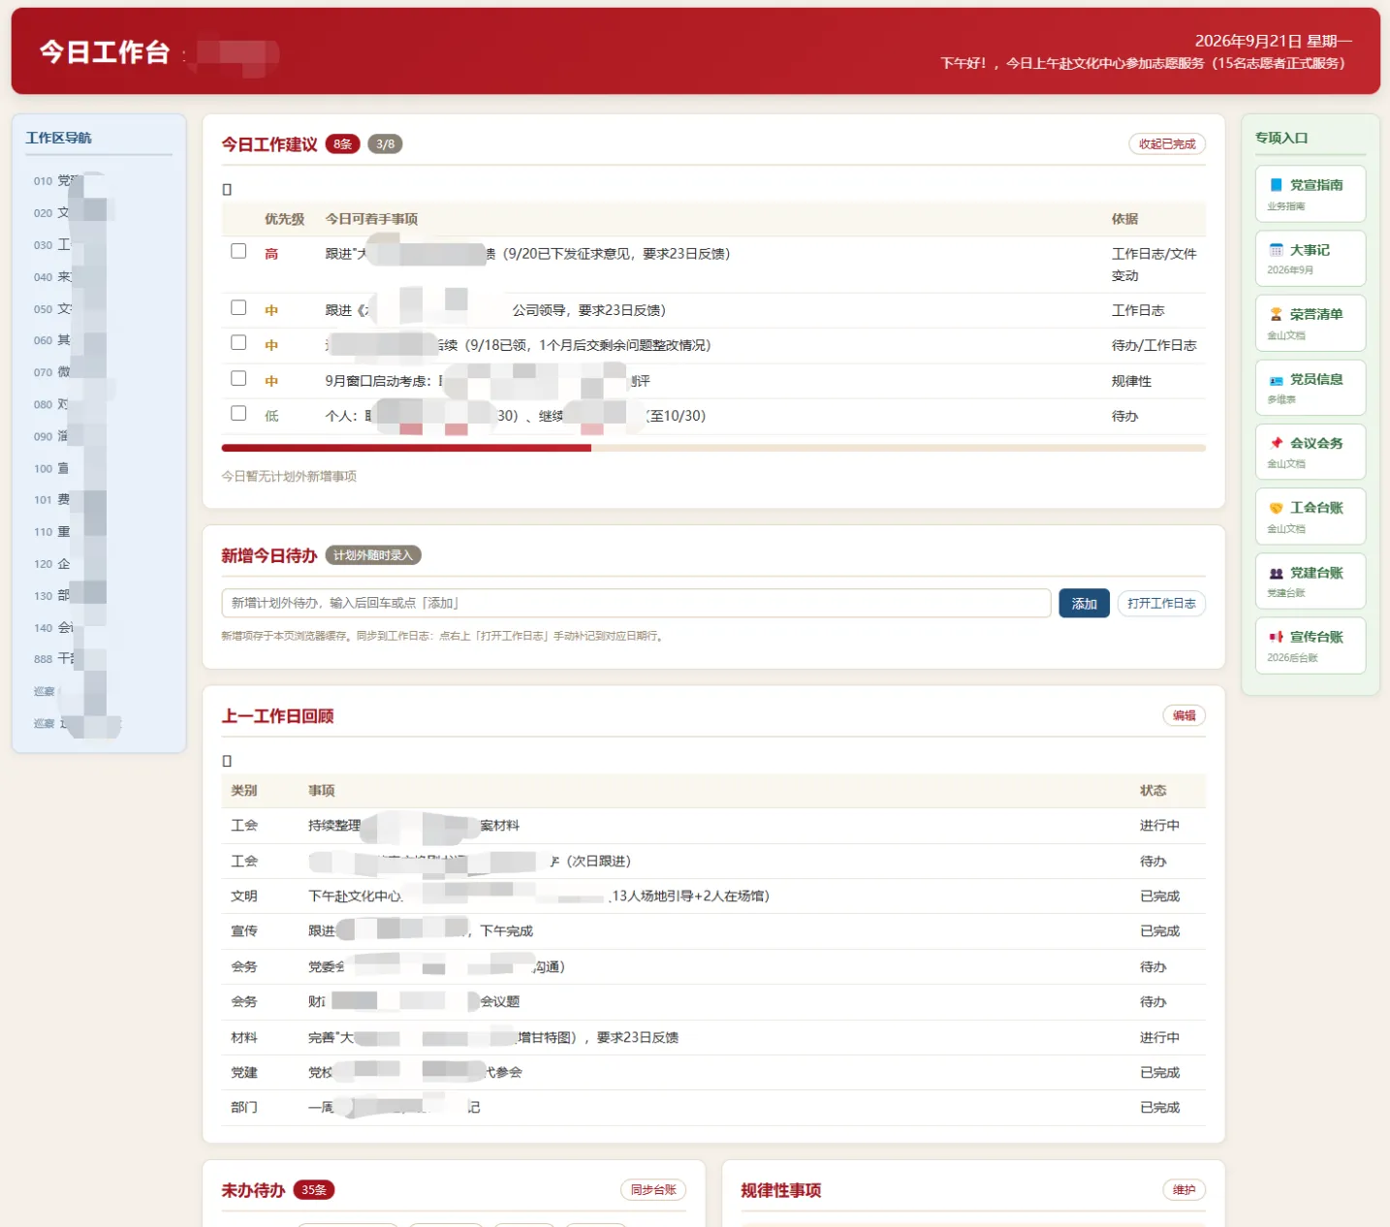Check the 低 priority 个人 item checkbox
This screenshot has width=1390, height=1227.
(x=238, y=413)
